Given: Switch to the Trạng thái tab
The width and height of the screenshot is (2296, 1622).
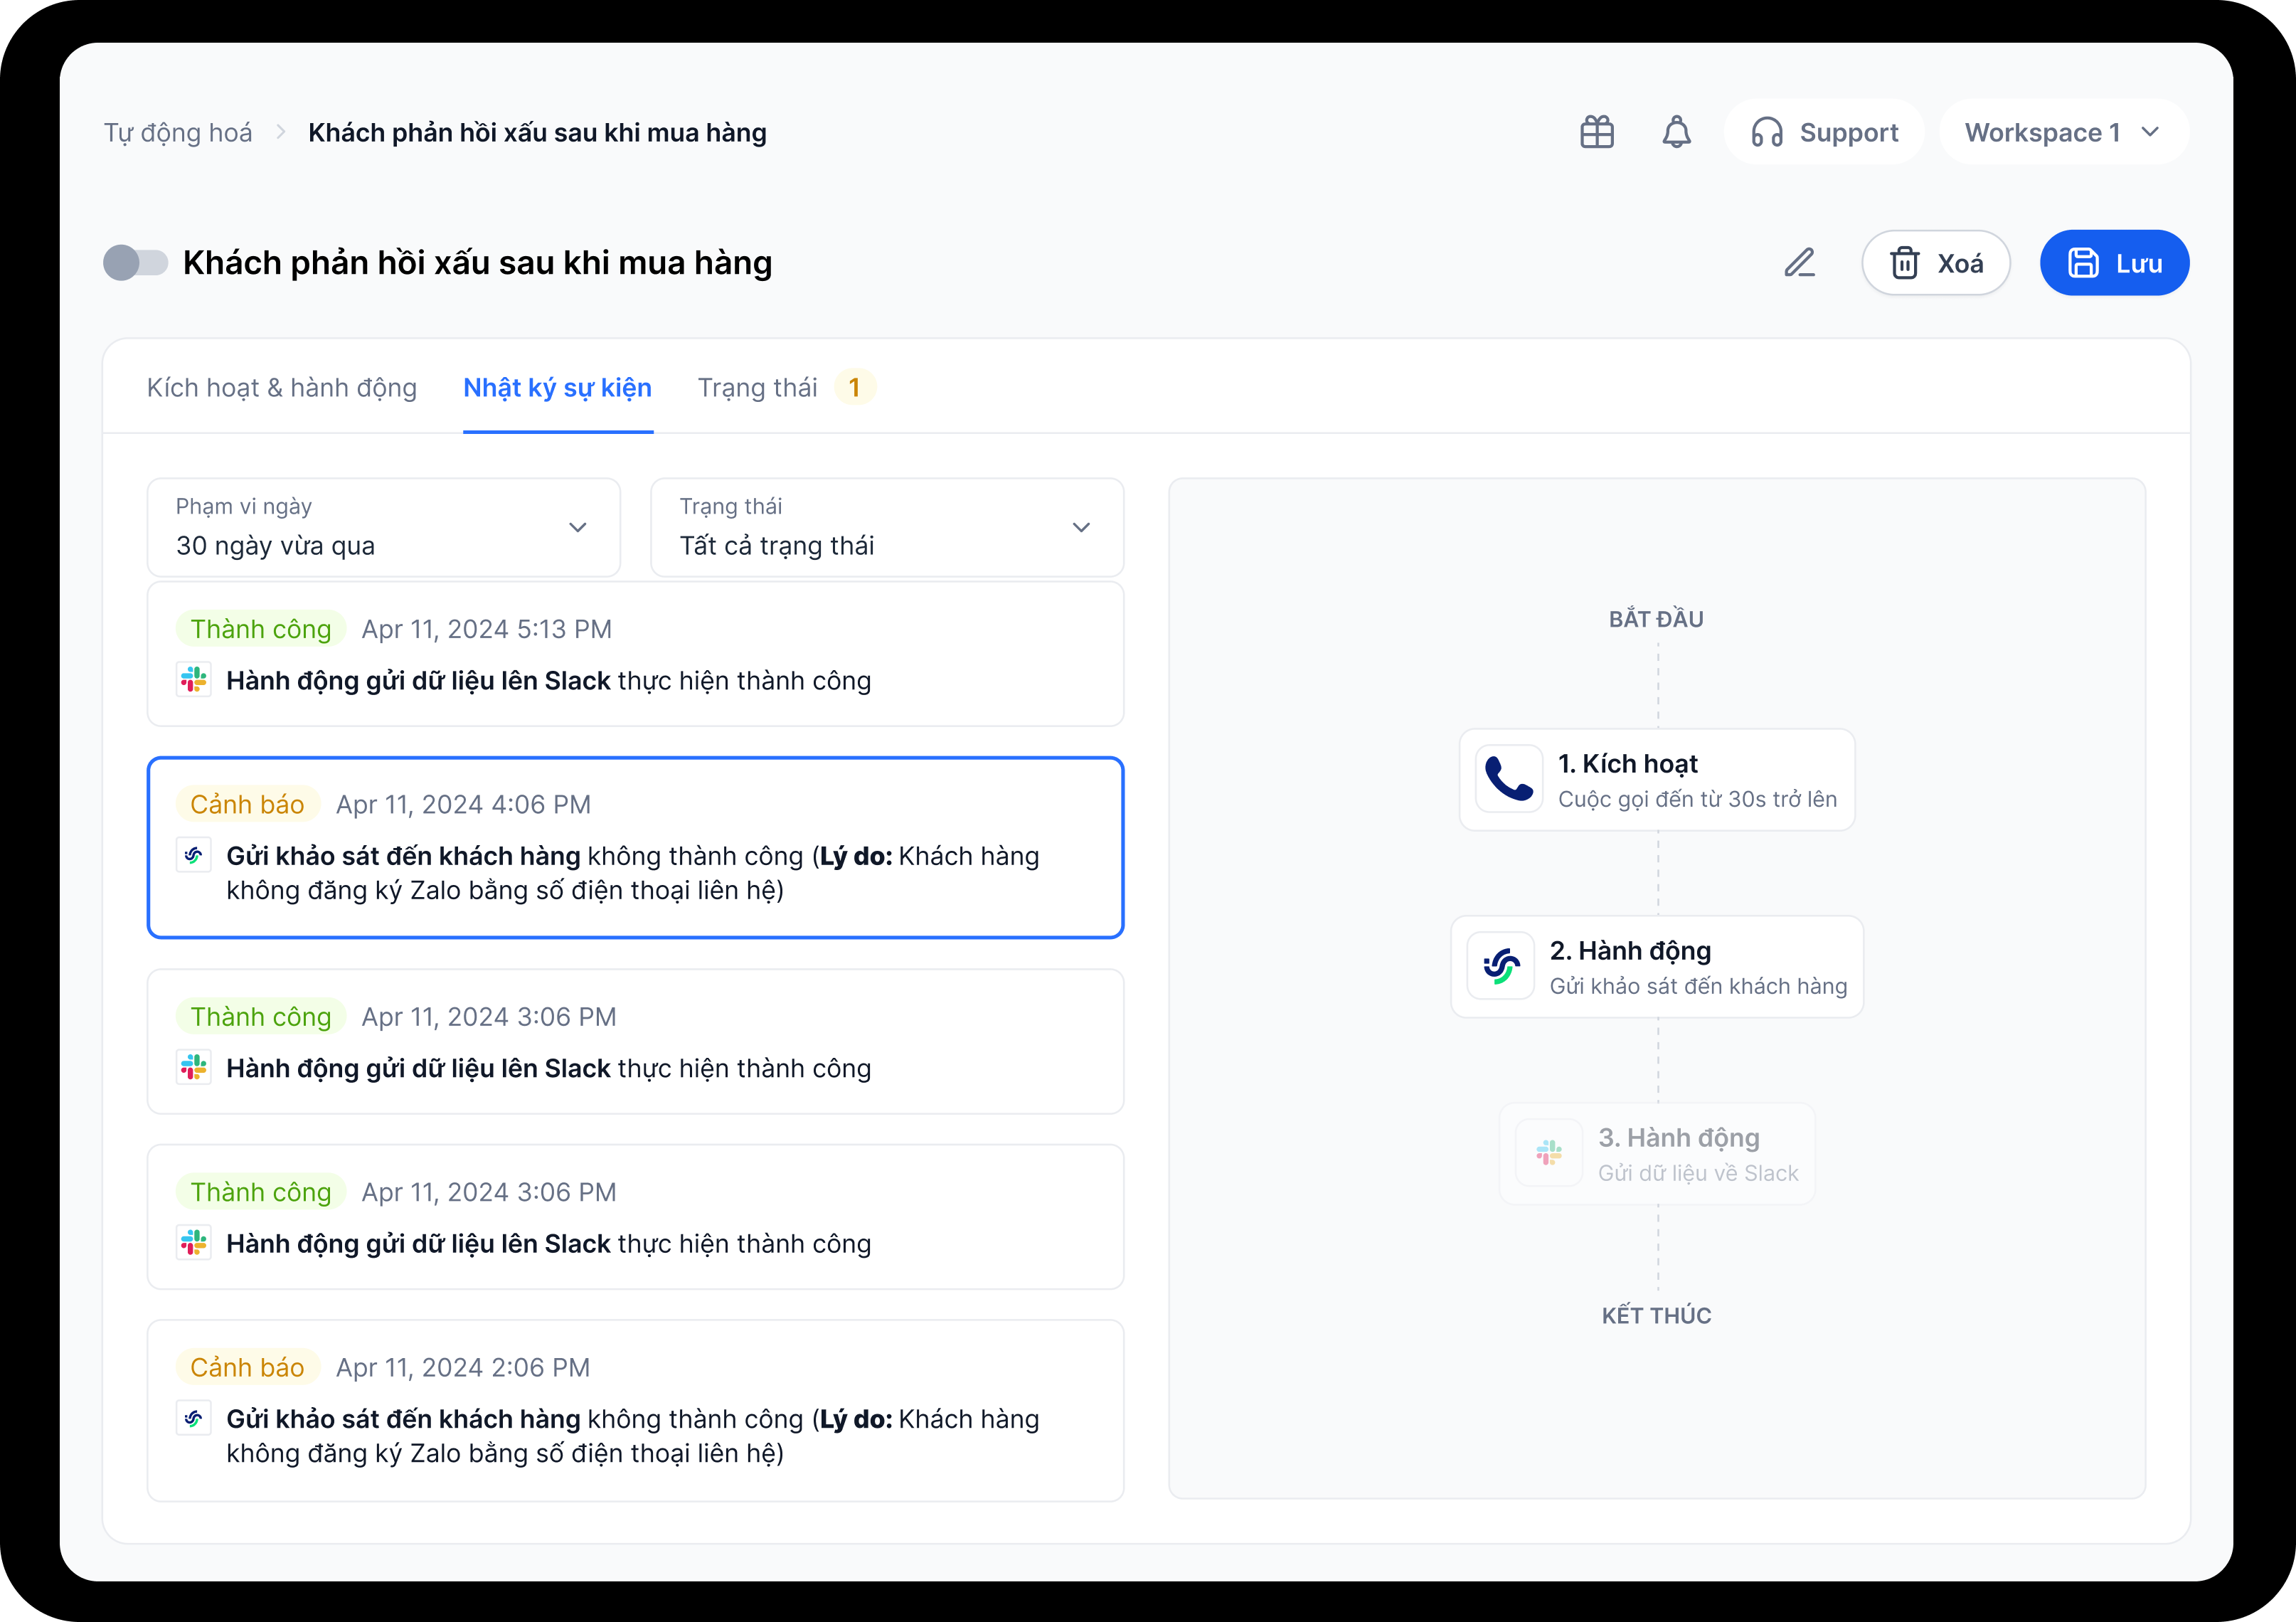Looking at the screenshot, I should click(757, 388).
